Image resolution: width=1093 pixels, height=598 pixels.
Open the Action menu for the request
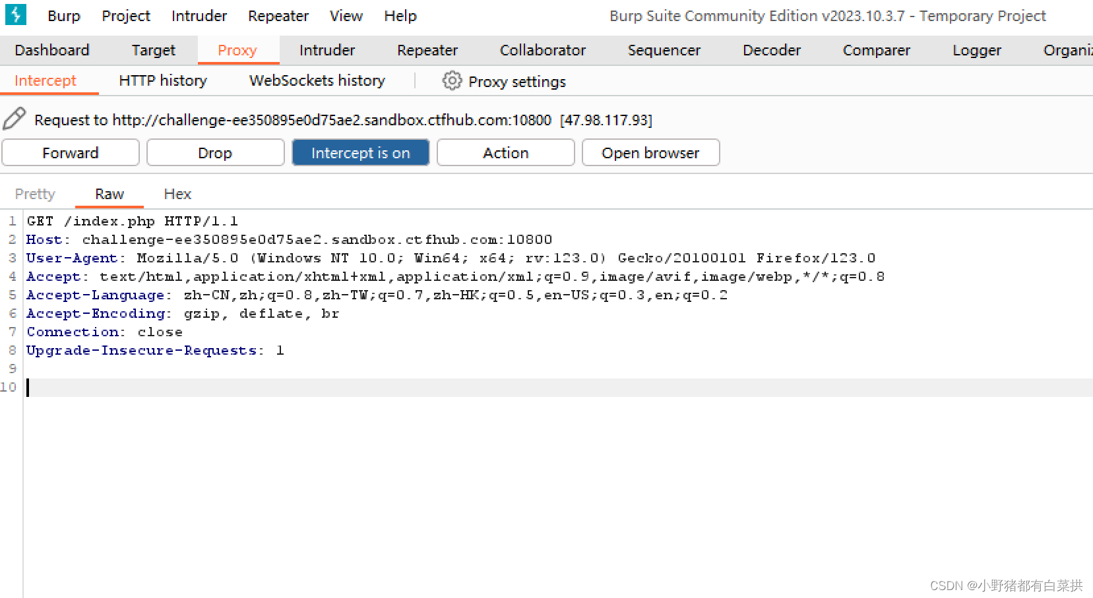point(505,152)
